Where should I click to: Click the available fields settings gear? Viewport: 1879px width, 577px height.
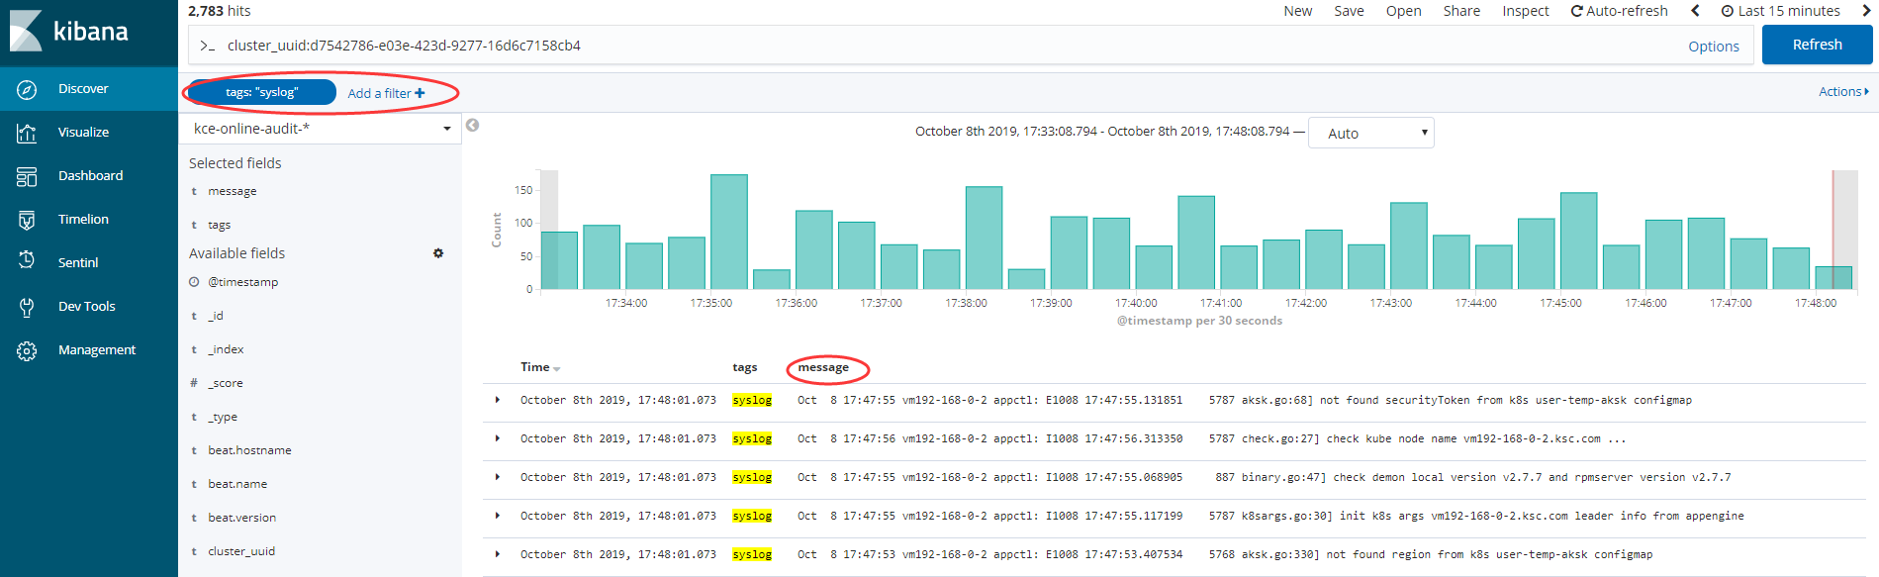438,253
